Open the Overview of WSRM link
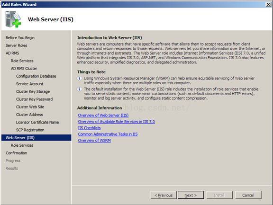The height and width of the screenshot is (205, 273). click(x=94, y=140)
